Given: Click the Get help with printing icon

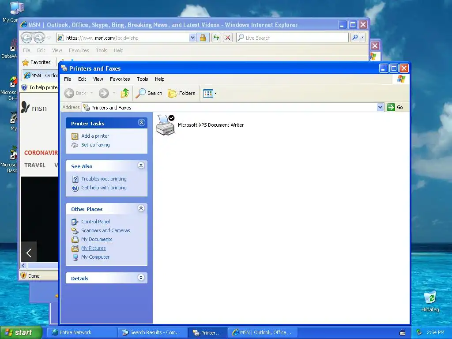Looking at the screenshot, I should coord(75,188).
